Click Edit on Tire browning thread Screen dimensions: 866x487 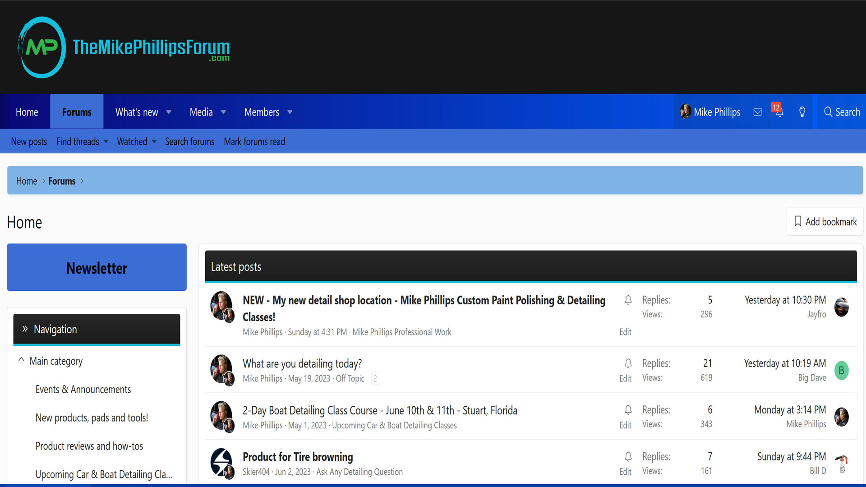point(625,472)
